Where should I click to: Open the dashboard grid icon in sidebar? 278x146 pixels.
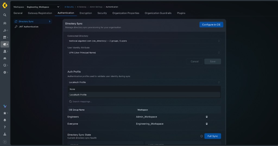[5, 37]
